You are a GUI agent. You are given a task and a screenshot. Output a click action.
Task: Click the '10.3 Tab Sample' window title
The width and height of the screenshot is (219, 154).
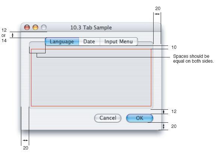[x=91, y=28]
